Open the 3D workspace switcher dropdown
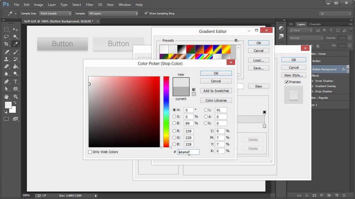This screenshot has width=355, height=199. (335, 14)
